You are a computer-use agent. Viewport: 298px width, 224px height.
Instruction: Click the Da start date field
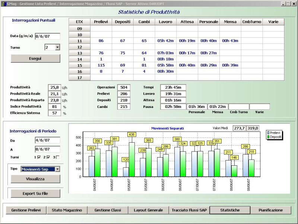pyautogui.click(x=48, y=140)
